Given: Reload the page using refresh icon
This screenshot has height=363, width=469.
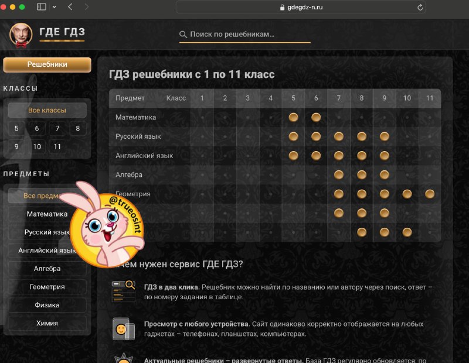Looking at the screenshot, I should (420, 7).
